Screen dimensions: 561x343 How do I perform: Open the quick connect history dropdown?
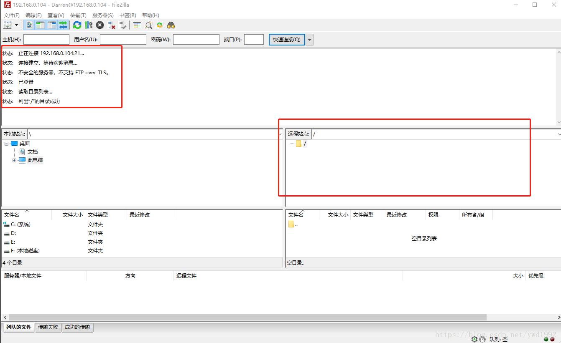[310, 40]
